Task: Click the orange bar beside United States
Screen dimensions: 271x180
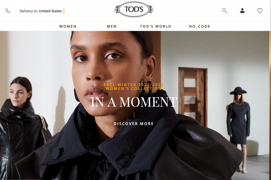Action: (x=64, y=11)
